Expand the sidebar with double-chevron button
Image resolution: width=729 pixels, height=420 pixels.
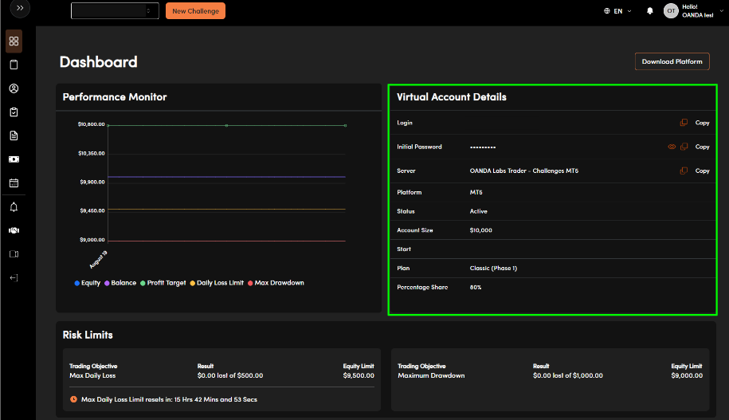pyautogui.click(x=20, y=8)
